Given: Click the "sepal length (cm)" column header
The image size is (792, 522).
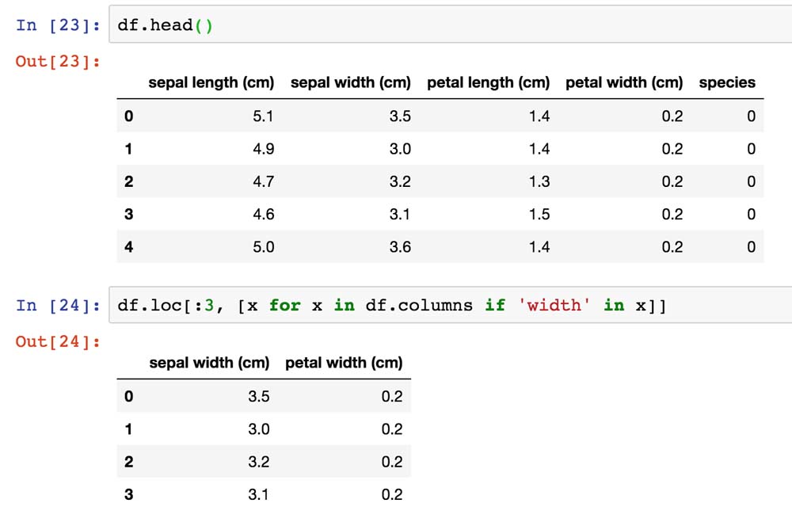Looking at the screenshot, I should (211, 82).
